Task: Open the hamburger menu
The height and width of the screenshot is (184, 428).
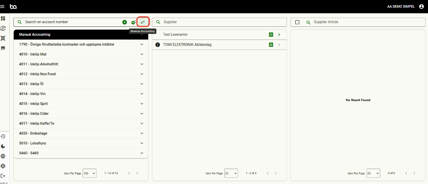Action: click(x=2, y=6)
